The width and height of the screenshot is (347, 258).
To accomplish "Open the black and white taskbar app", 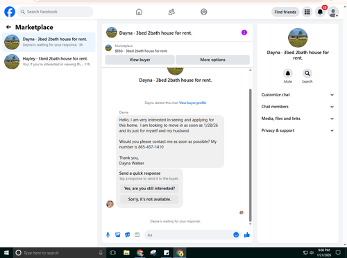I will (167, 252).
